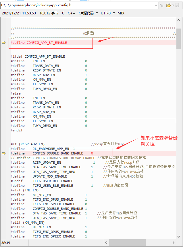The width and height of the screenshot is (183, 247).
Task: Click the '//BLE功能使能' comment
Action: (x=115, y=185)
